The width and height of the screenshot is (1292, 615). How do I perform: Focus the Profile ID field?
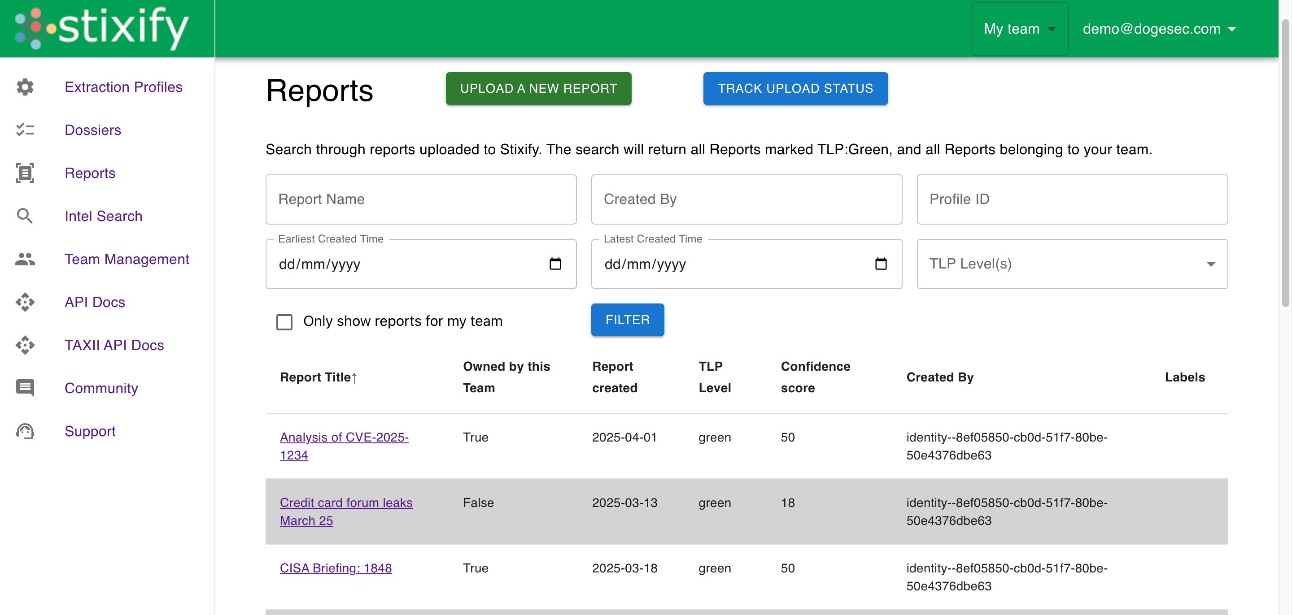(x=1072, y=199)
